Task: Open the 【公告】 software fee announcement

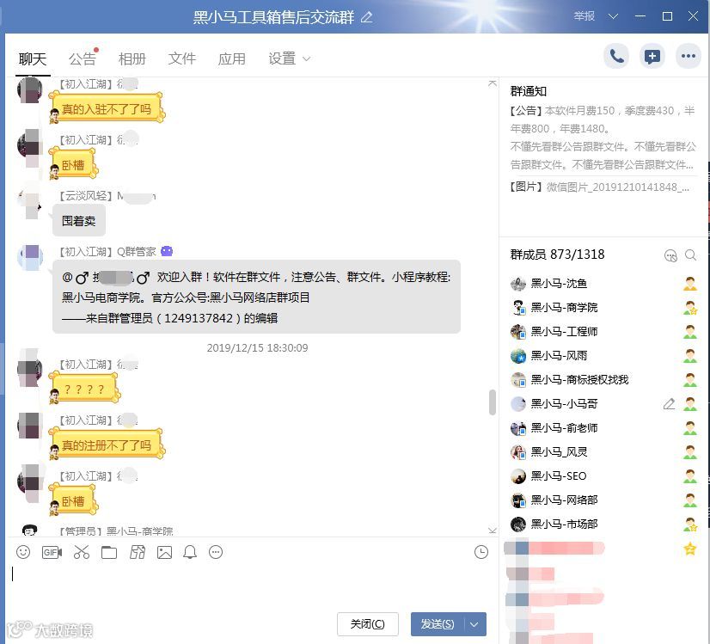Action: 603,138
